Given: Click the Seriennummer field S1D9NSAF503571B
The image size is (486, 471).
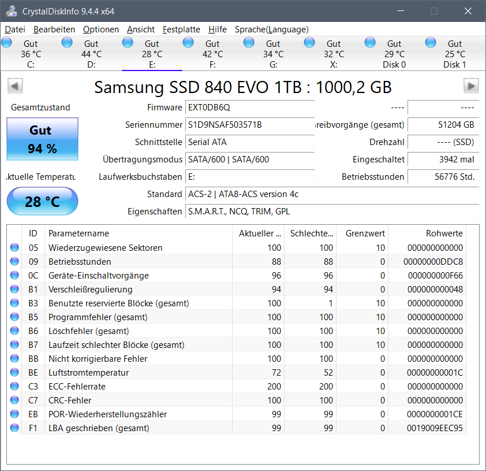Looking at the screenshot, I should coord(250,125).
